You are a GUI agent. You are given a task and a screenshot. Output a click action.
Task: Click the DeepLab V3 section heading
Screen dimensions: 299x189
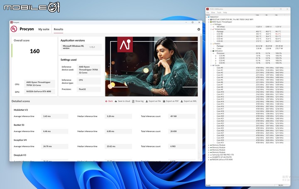click(x=20, y=155)
